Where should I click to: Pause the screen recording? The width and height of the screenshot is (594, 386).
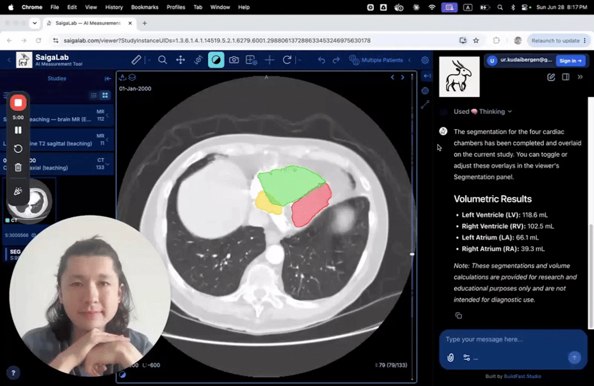pos(18,130)
